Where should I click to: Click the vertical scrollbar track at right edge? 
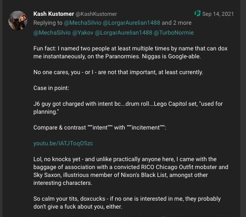pos(243,108)
